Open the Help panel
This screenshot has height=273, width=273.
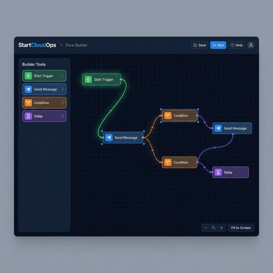236,45
